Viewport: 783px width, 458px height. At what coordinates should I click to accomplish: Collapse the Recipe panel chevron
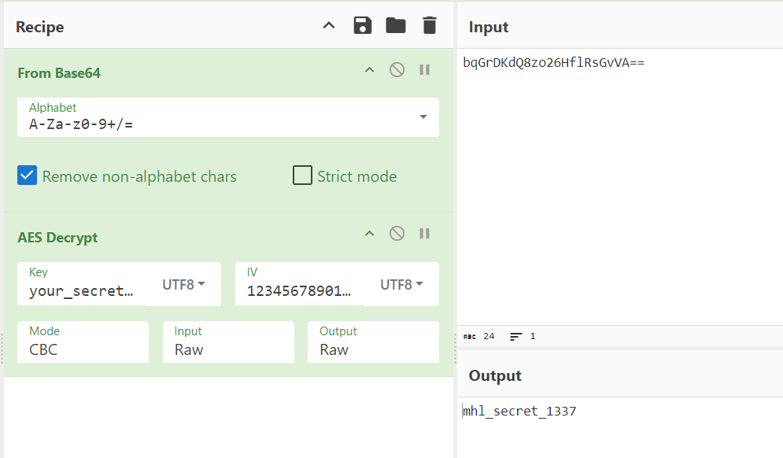329,26
